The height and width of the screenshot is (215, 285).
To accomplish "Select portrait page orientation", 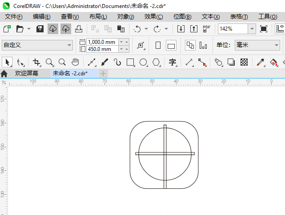I will [x=158, y=45].
